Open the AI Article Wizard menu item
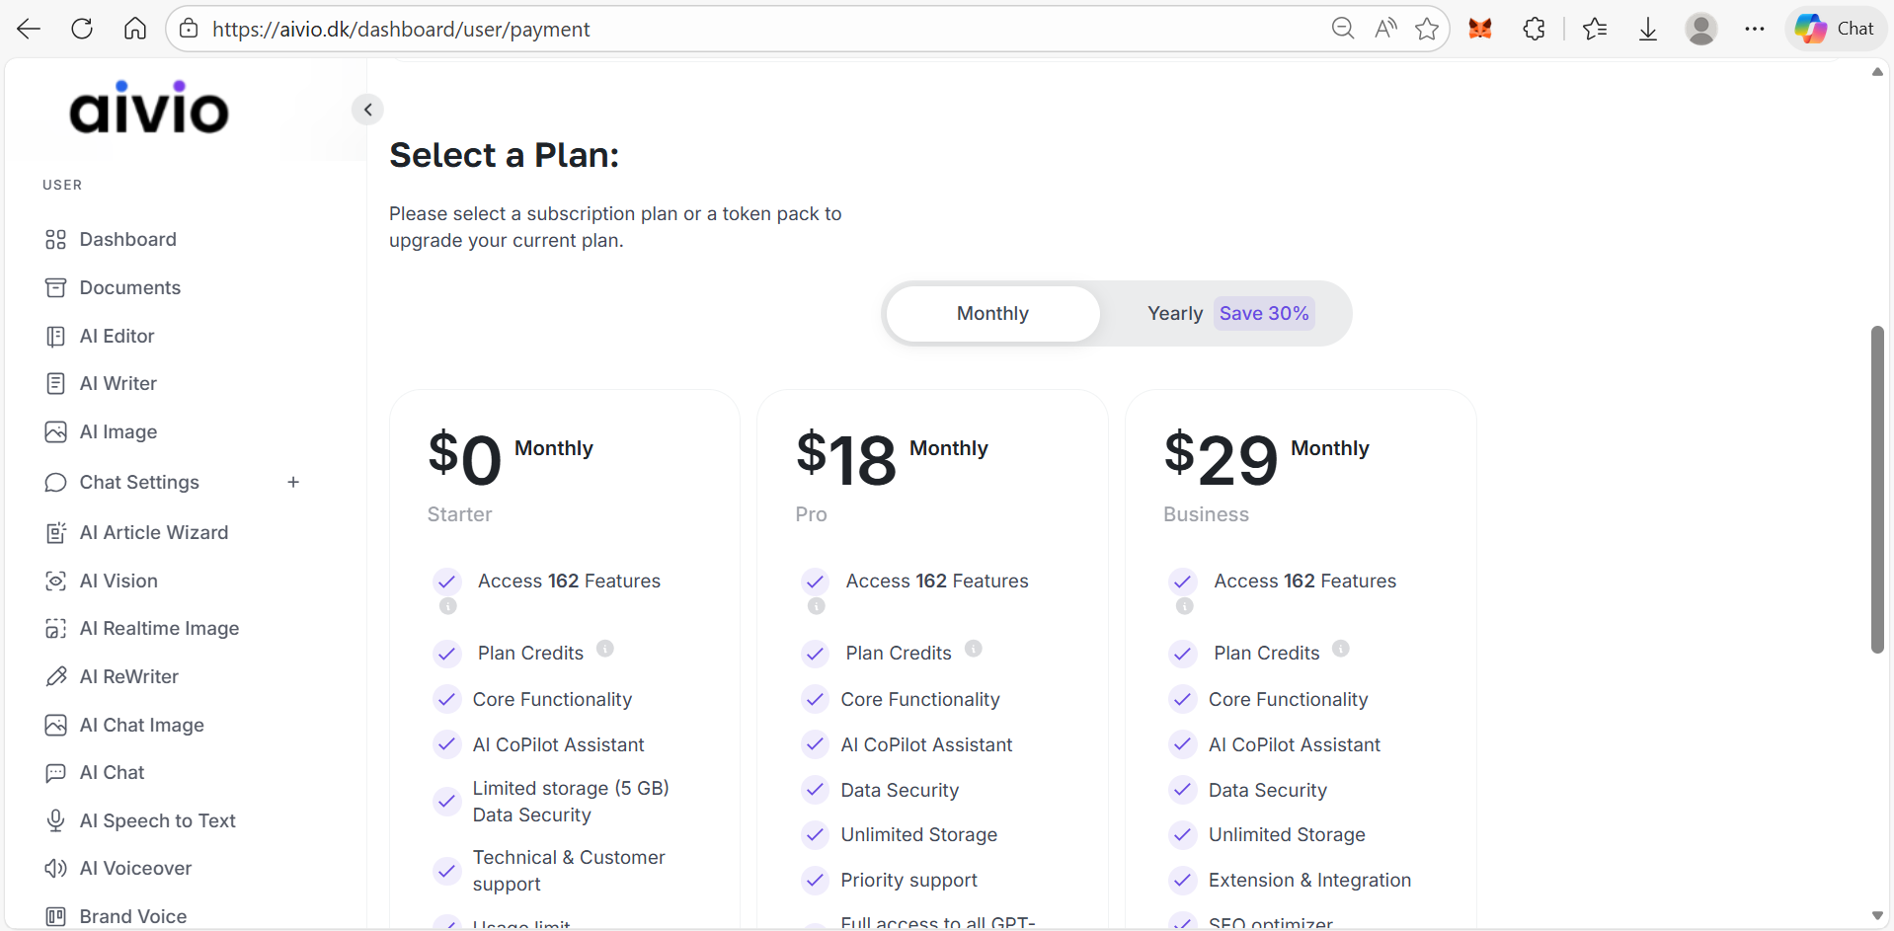This screenshot has width=1894, height=931. (153, 532)
